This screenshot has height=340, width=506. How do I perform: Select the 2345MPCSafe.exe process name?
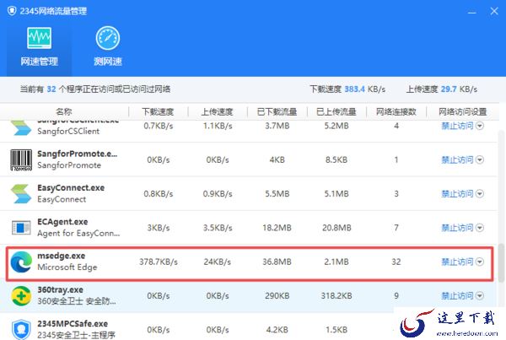click(x=73, y=323)
